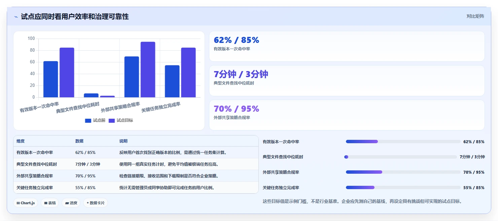Click the header icon beside the slide title
Screen dimensions: 498x221
coord(16,17)
